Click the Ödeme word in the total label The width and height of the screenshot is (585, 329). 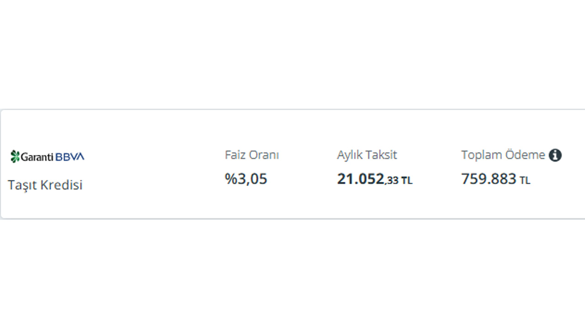[x=525, y=155]
